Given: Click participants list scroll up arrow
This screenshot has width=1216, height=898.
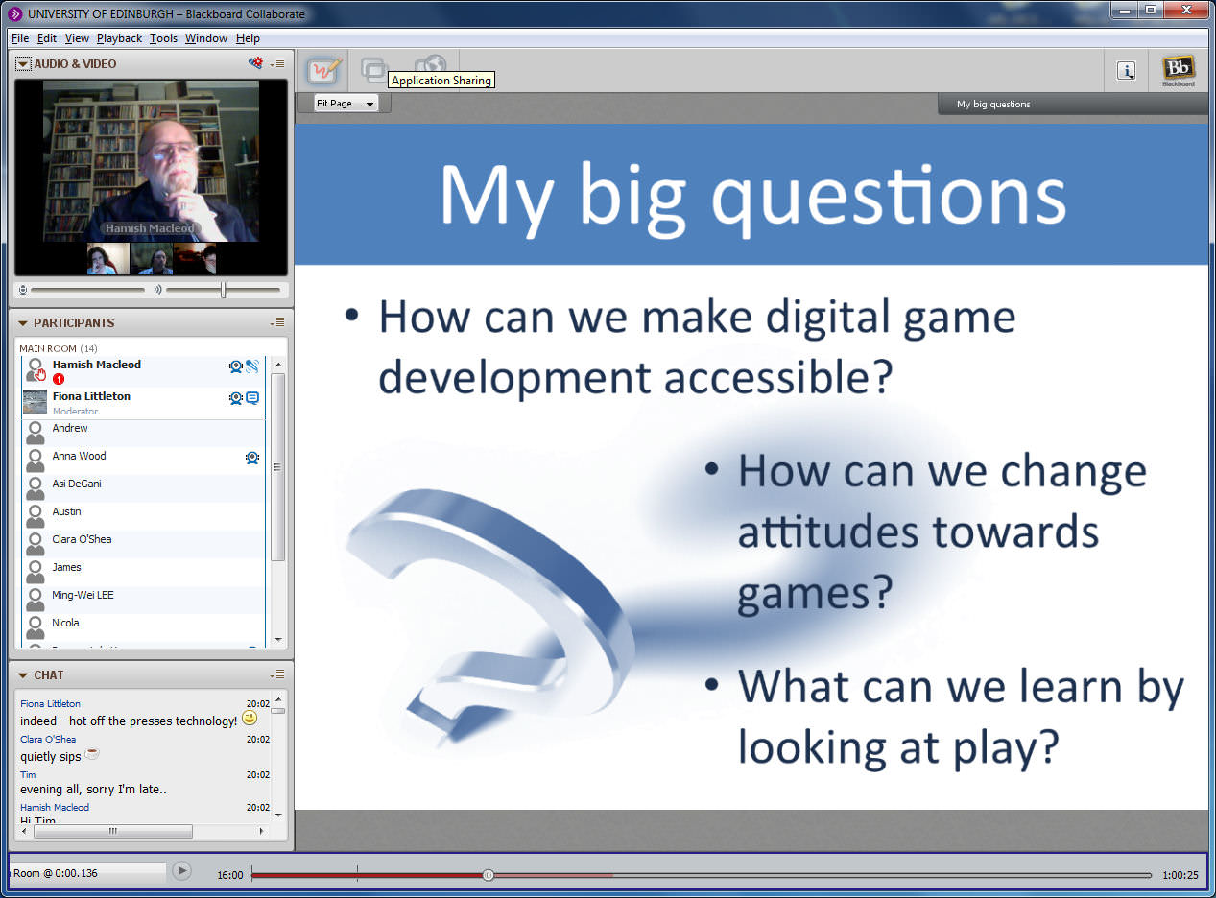Looking at the screenshot, I should 278,366.
